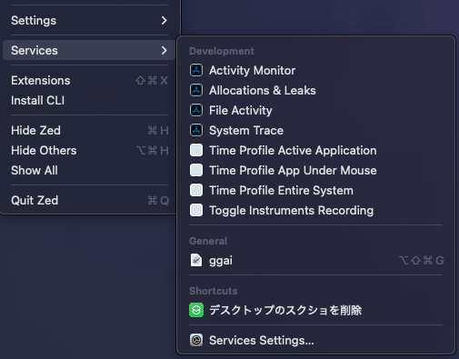Open Services Settings...
This screenshot has height=359, width=459.
[316, 340]
